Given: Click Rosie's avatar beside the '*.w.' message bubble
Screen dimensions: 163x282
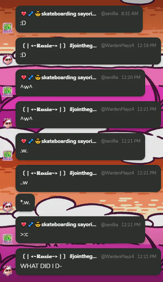Looking at the screenshot, I should point(8,207).
